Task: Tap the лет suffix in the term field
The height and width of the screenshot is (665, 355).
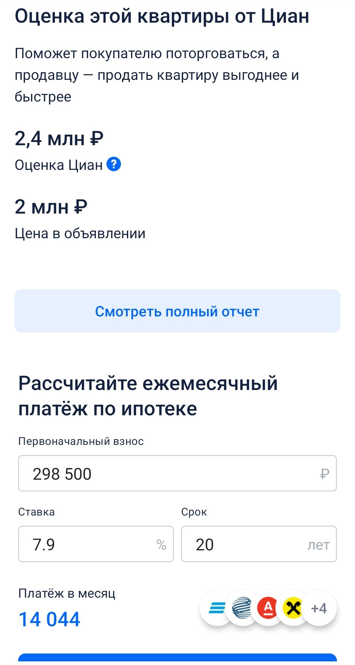Action: tap(318, 545)
